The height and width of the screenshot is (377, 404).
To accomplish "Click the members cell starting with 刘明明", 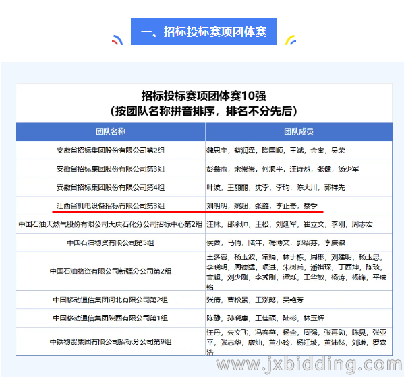I will (299, 206).
